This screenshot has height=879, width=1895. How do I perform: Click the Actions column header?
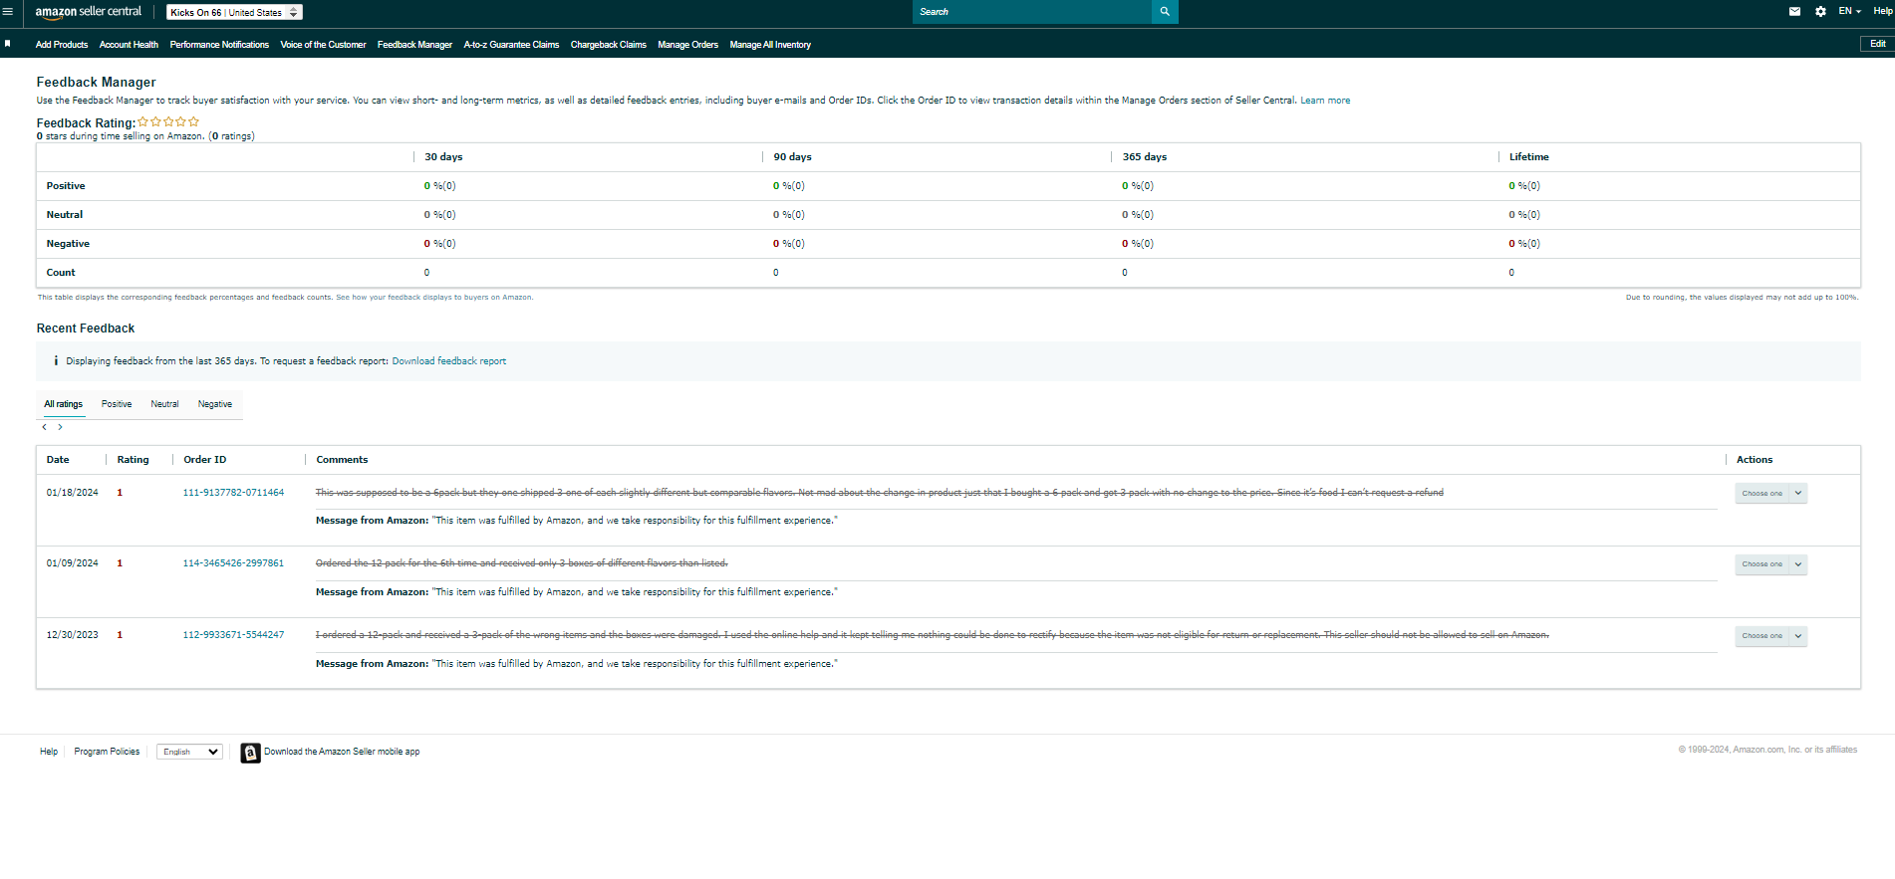pyautogui.click(x=1755, y=460)
